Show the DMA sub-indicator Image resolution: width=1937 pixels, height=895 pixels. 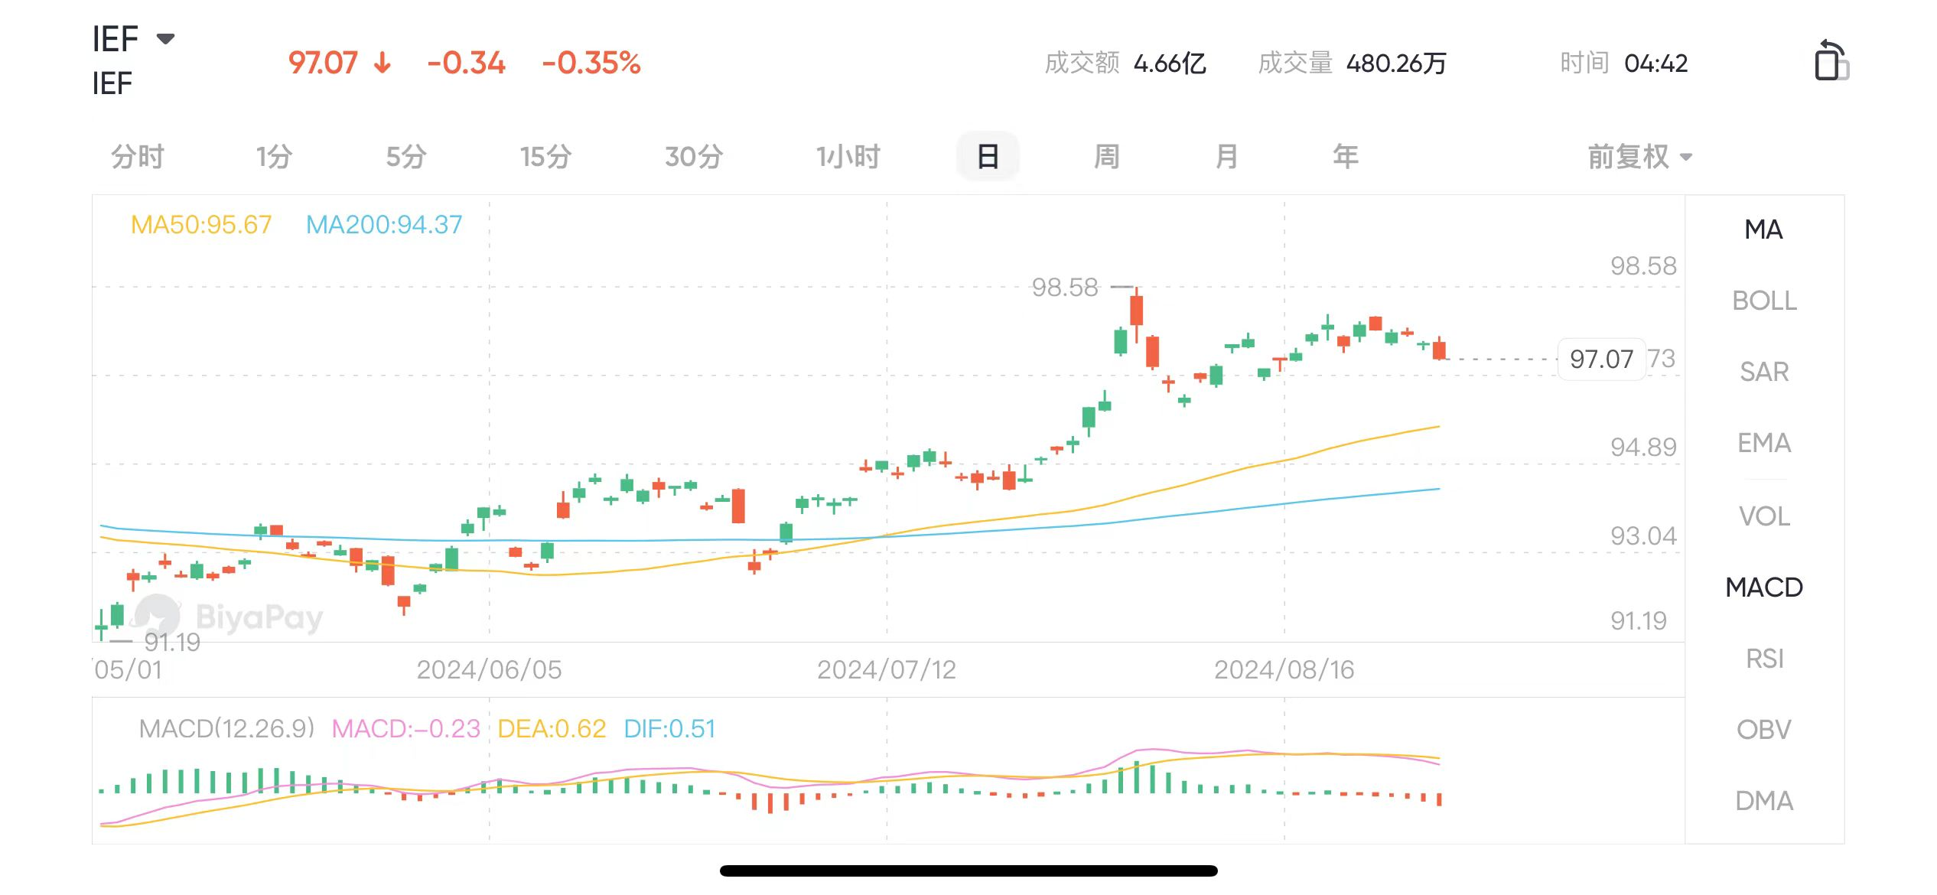pyautogui.click(x=1763, y=801)
